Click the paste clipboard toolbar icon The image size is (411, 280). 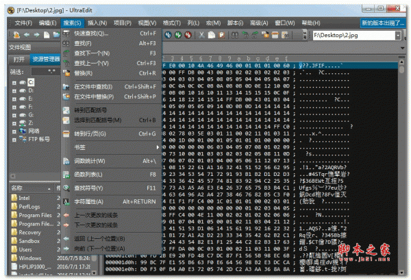coord(221,35)
